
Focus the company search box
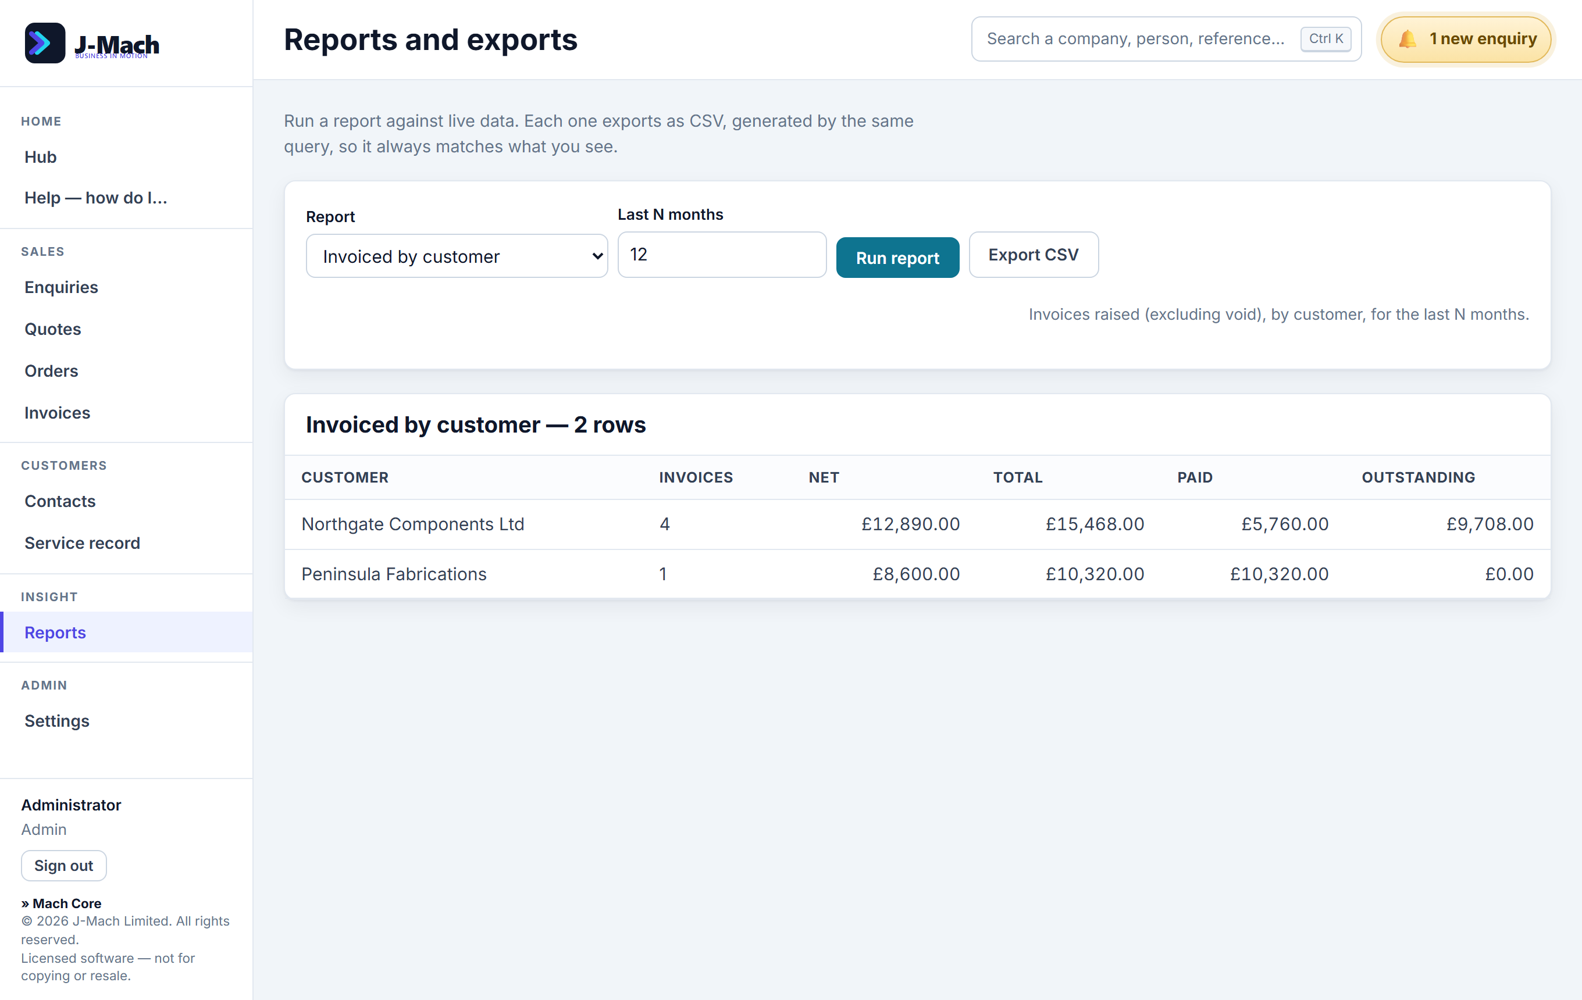1166,40
